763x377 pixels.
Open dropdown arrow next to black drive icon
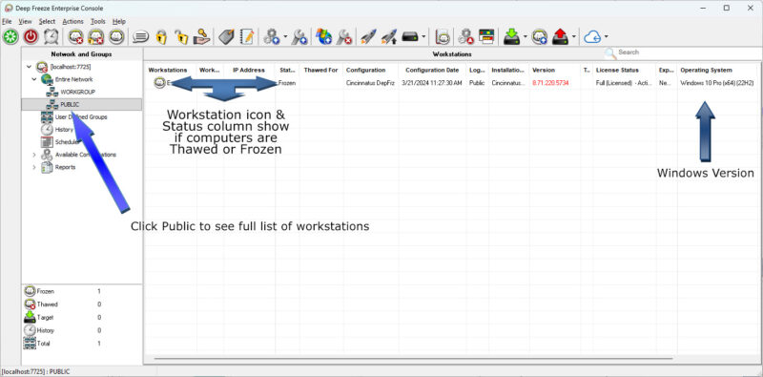point(423,37)
